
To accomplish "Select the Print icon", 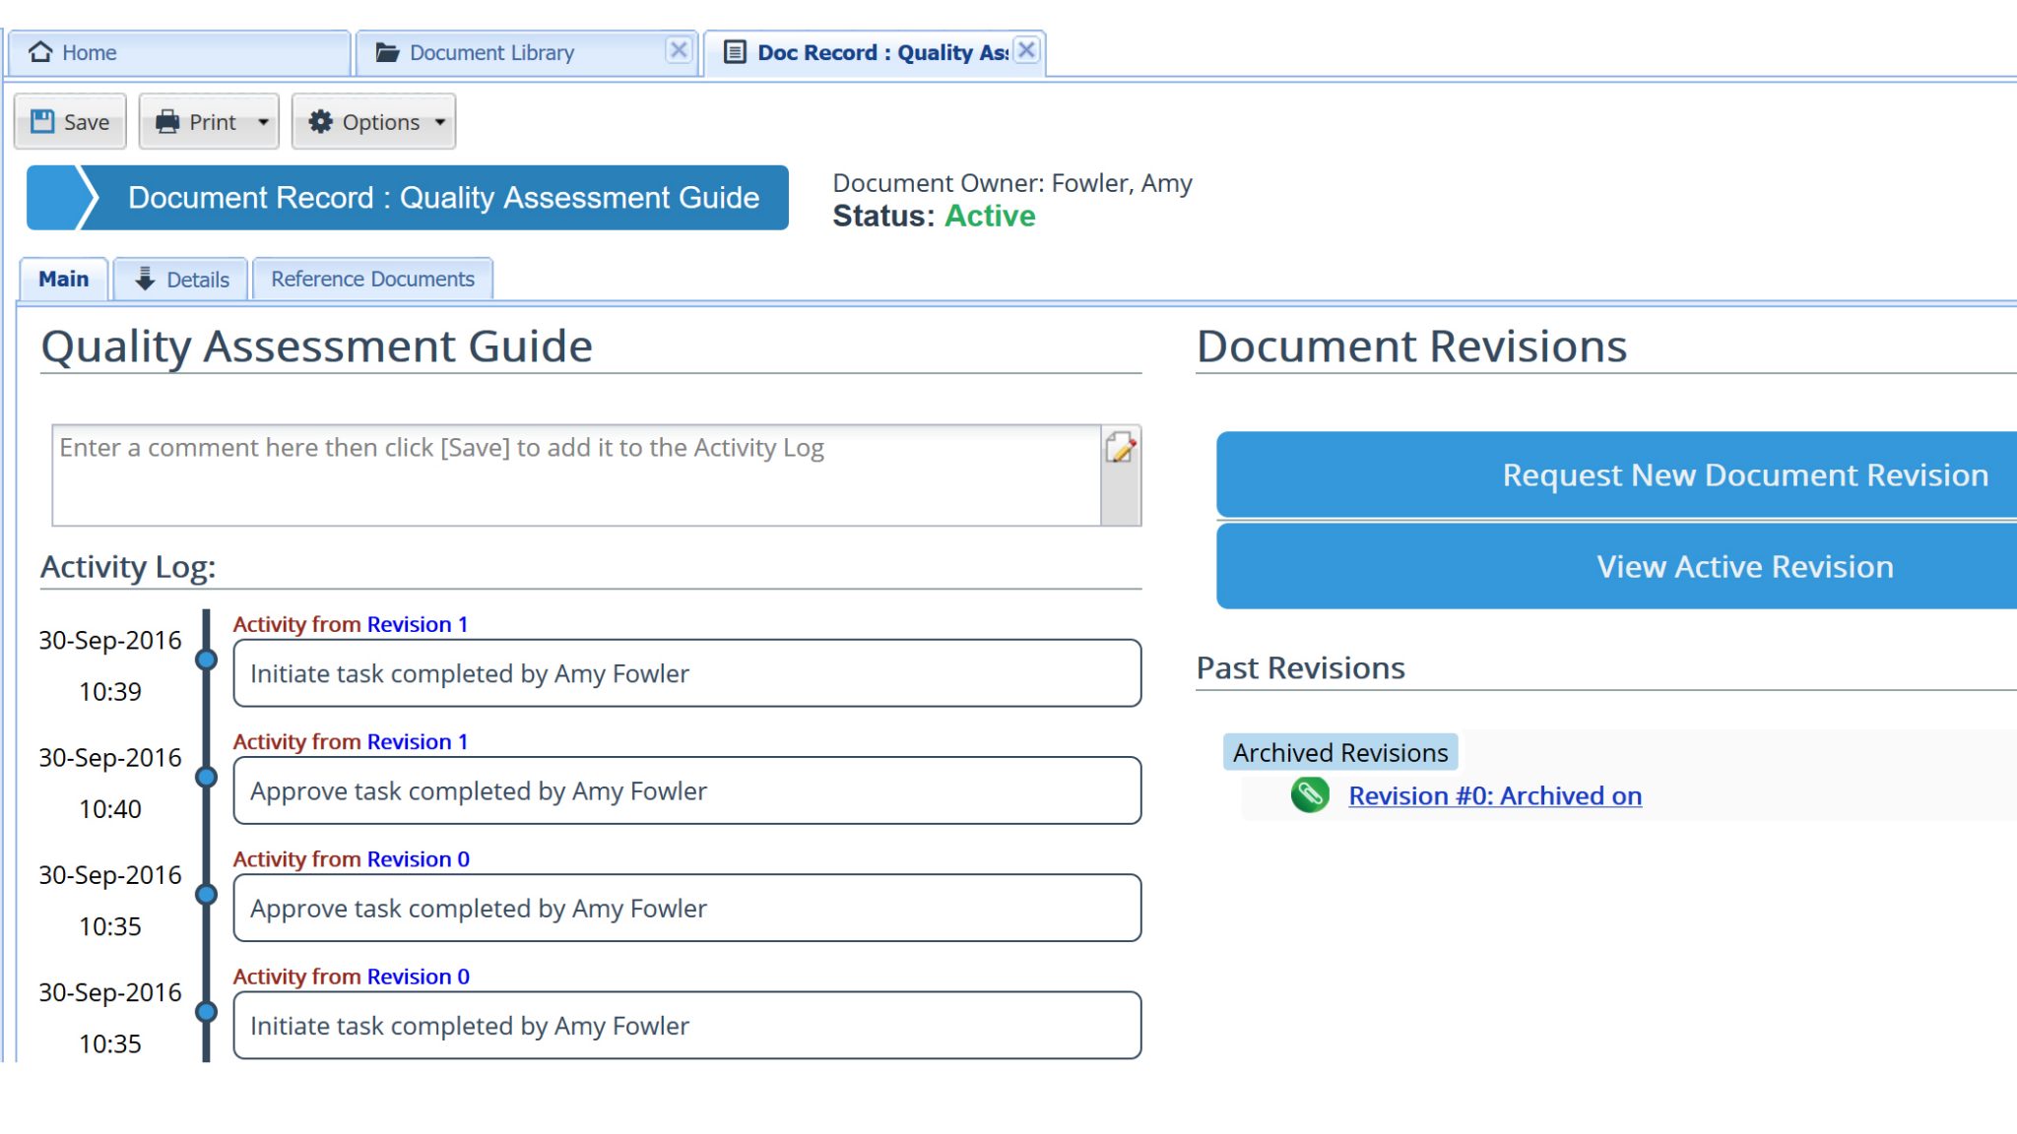I will (167, 121).
